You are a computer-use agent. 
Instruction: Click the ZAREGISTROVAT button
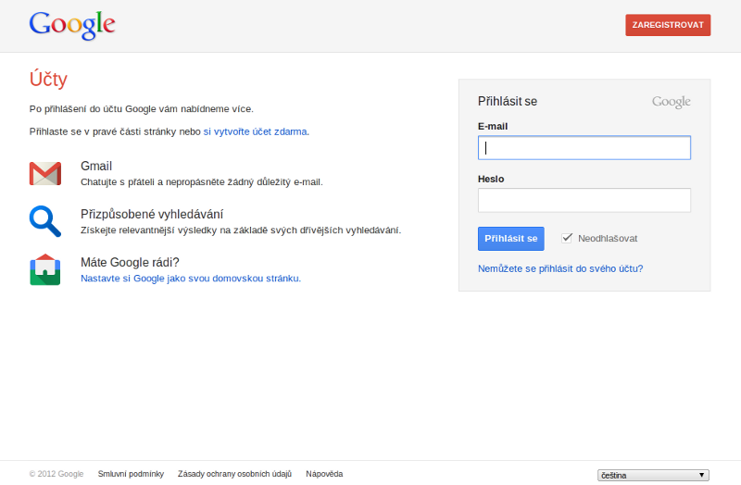668,25
